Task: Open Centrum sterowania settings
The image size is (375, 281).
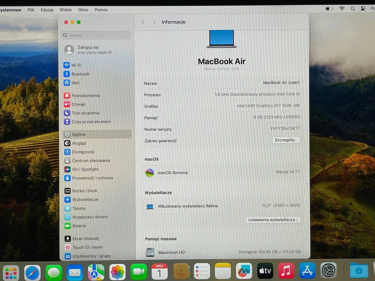Action: tap(87, 161)
